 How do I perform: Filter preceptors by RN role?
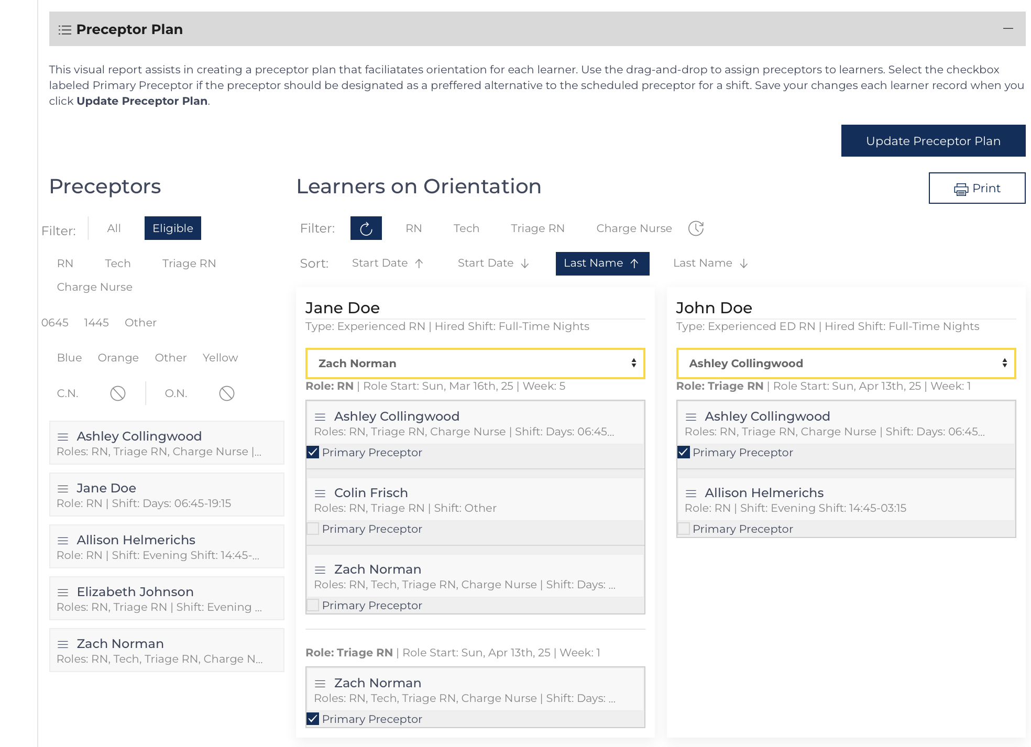[x=65, y=263]
